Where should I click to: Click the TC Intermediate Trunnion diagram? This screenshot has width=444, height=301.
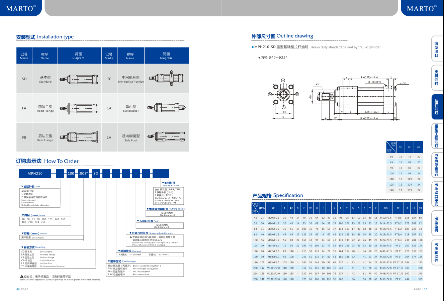click(x=166, y=79)
